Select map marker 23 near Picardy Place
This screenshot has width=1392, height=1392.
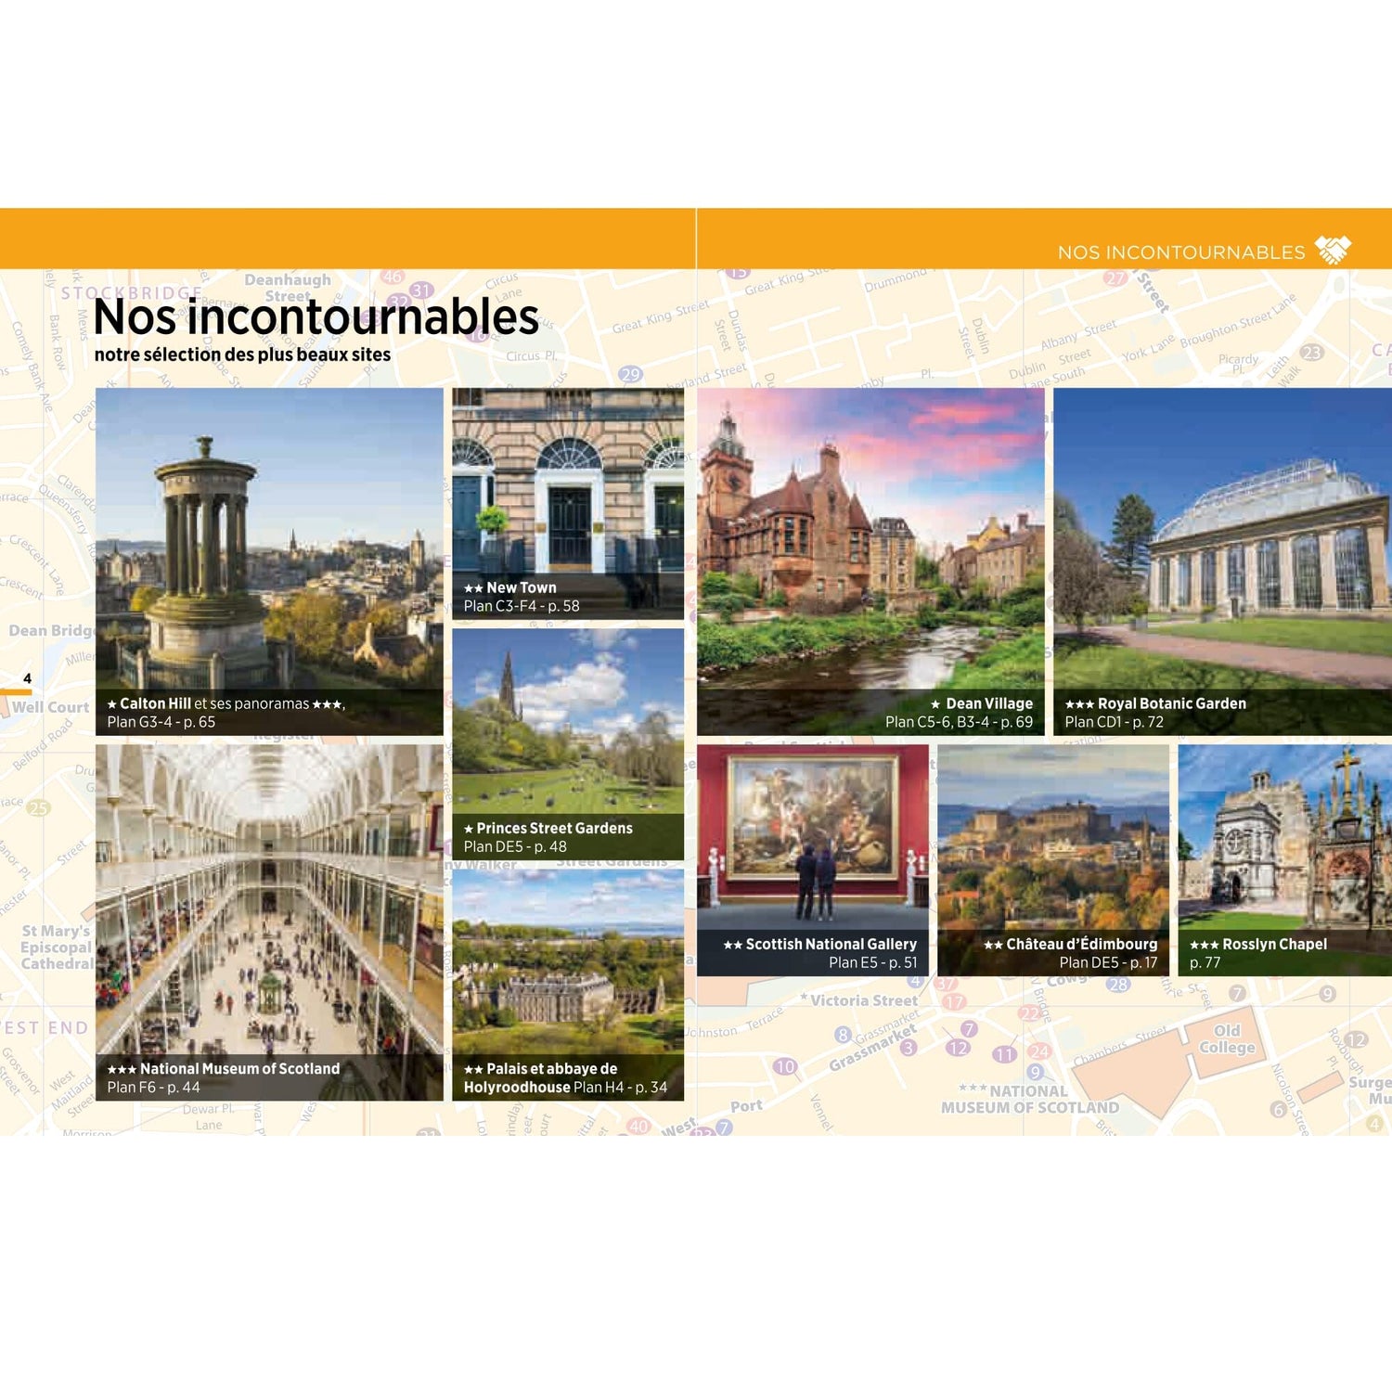tap(1312, 350)
